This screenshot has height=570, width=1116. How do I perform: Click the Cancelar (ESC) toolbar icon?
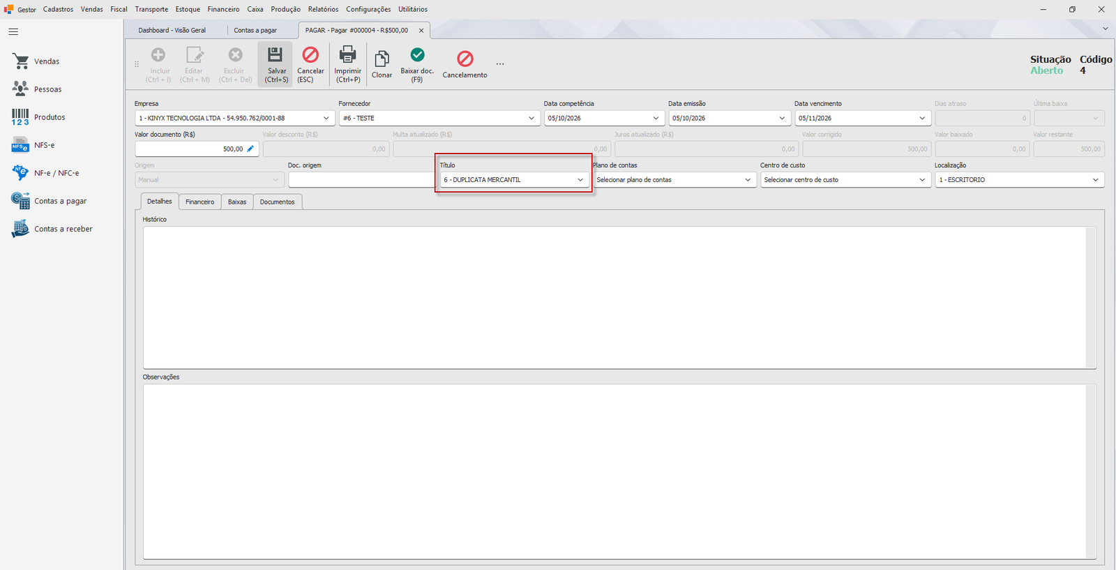310,54
